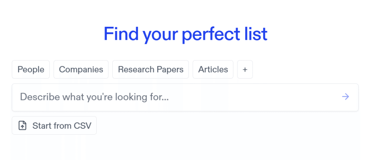Click the file upload icon beside Start from CSV
377x160 pixels.
pyautogui.click(x=22, y=126)
